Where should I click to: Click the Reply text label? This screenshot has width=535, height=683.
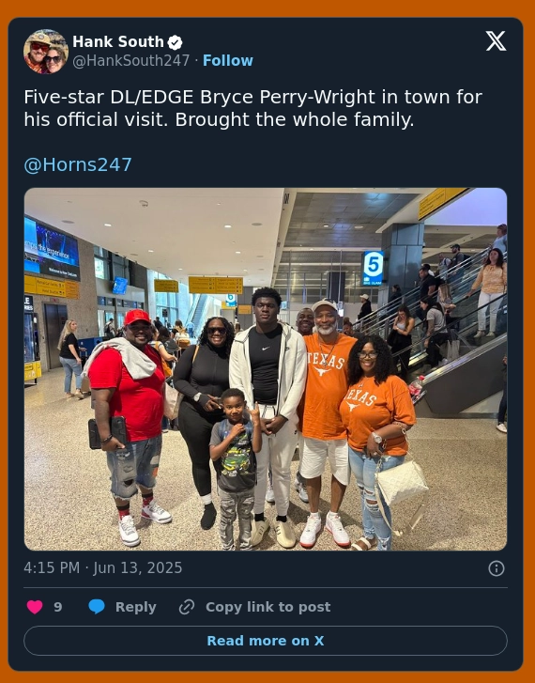135,607
